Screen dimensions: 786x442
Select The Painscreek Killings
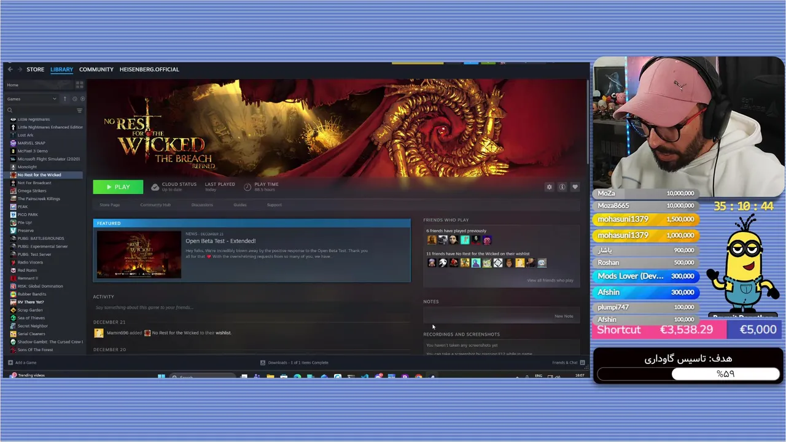(39, 199)
